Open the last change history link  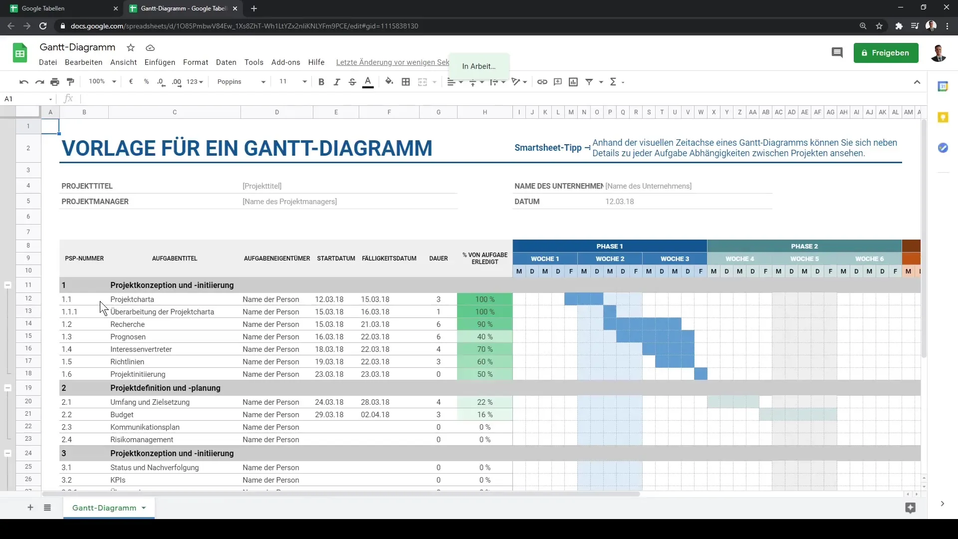point(393,62)
